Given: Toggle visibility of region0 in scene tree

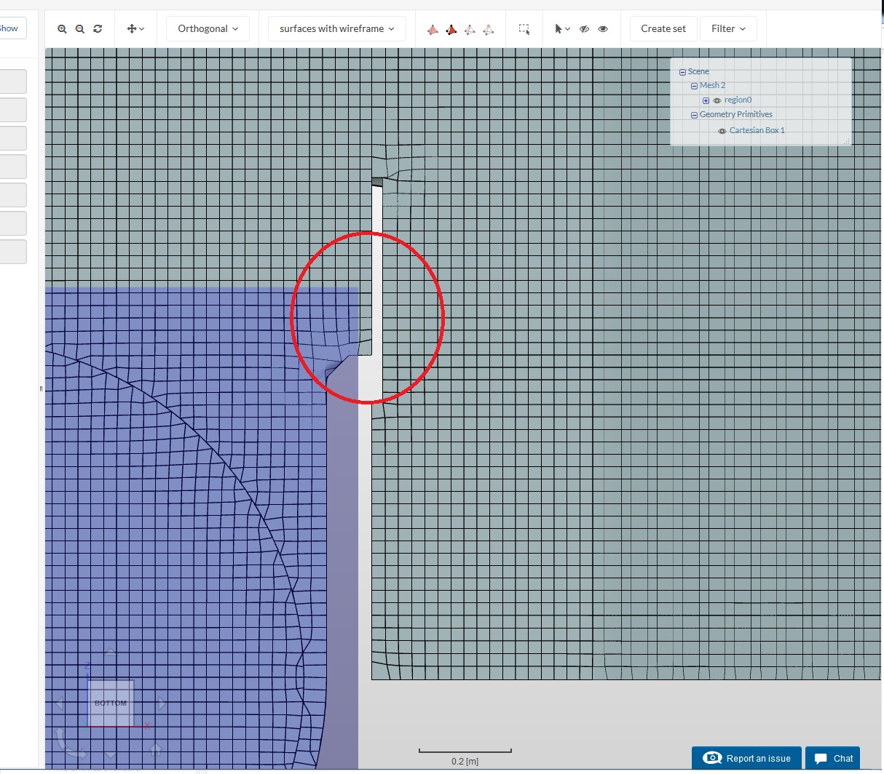Looking at the screenshot, I should tap(717, 100).
